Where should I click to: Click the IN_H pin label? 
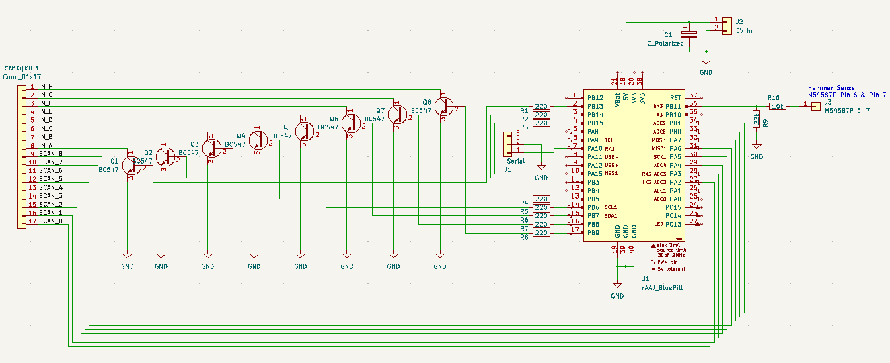click(x=46, y=87)
